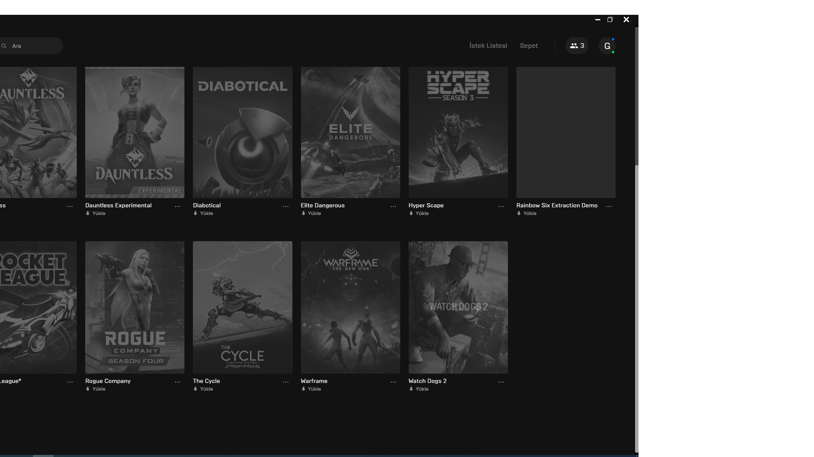Viewport: 814px width, 457px height.
Task: Click Yükle under Warframe
Action: pos(311,389)
